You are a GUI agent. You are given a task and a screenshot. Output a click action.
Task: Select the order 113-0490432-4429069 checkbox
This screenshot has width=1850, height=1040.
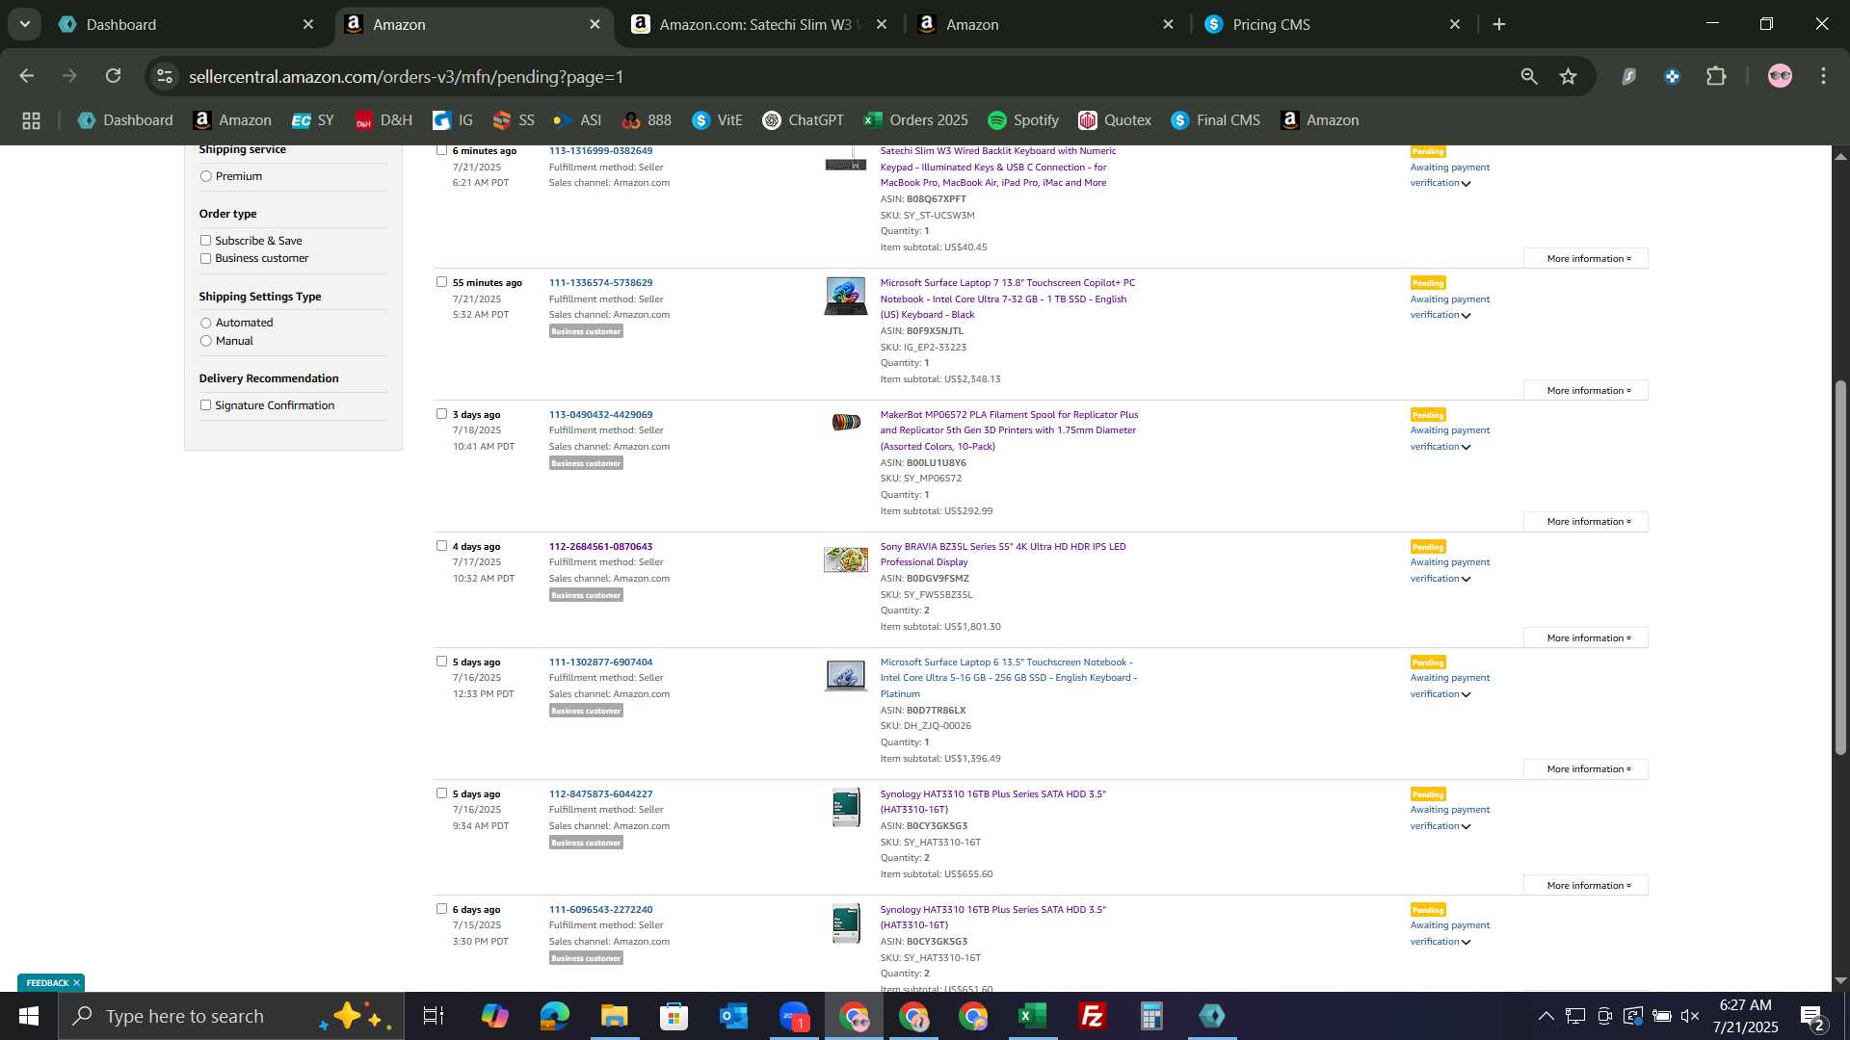click(441, 414)
